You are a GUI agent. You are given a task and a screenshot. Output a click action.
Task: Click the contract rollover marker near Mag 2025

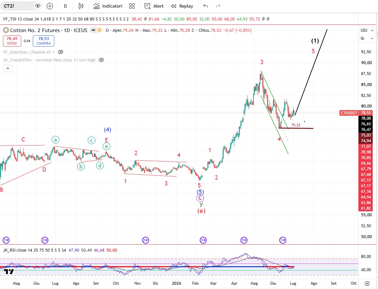(x=6, y=240)
